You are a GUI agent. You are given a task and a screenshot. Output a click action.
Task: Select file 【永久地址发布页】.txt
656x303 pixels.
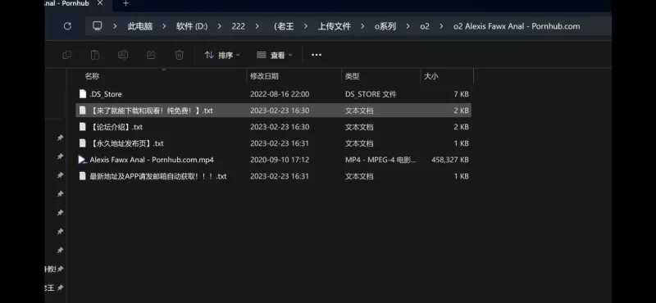(126, 143)
